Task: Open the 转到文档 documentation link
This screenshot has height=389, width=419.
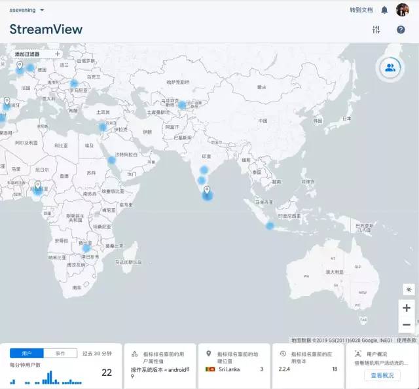Action: tap(361, 10)
